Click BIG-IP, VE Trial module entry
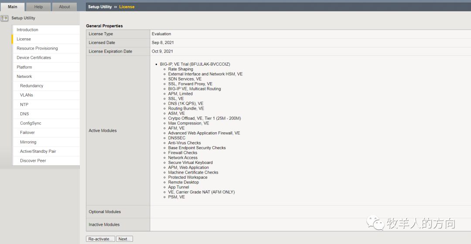 pos(195,64)
